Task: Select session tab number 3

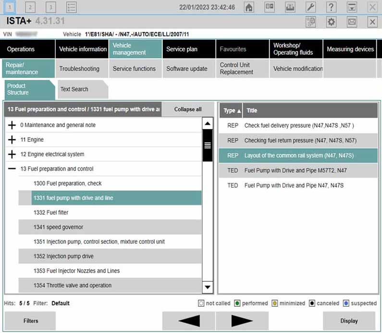Action: 50,7
